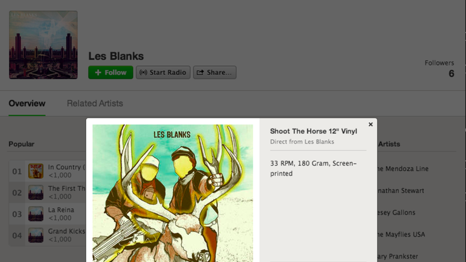
Task: Click the Shoot The Horse 12" Vinyl title
Action: click(x=314, y=131)
